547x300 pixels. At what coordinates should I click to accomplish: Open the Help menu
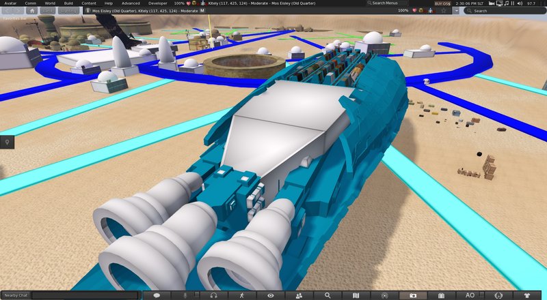click(x=109, y=3)
